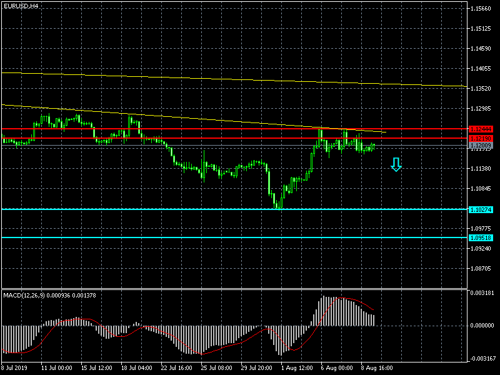Select the red 1.12444 price tag
This screenshot has width=500, height=375.
click(481, 129)
